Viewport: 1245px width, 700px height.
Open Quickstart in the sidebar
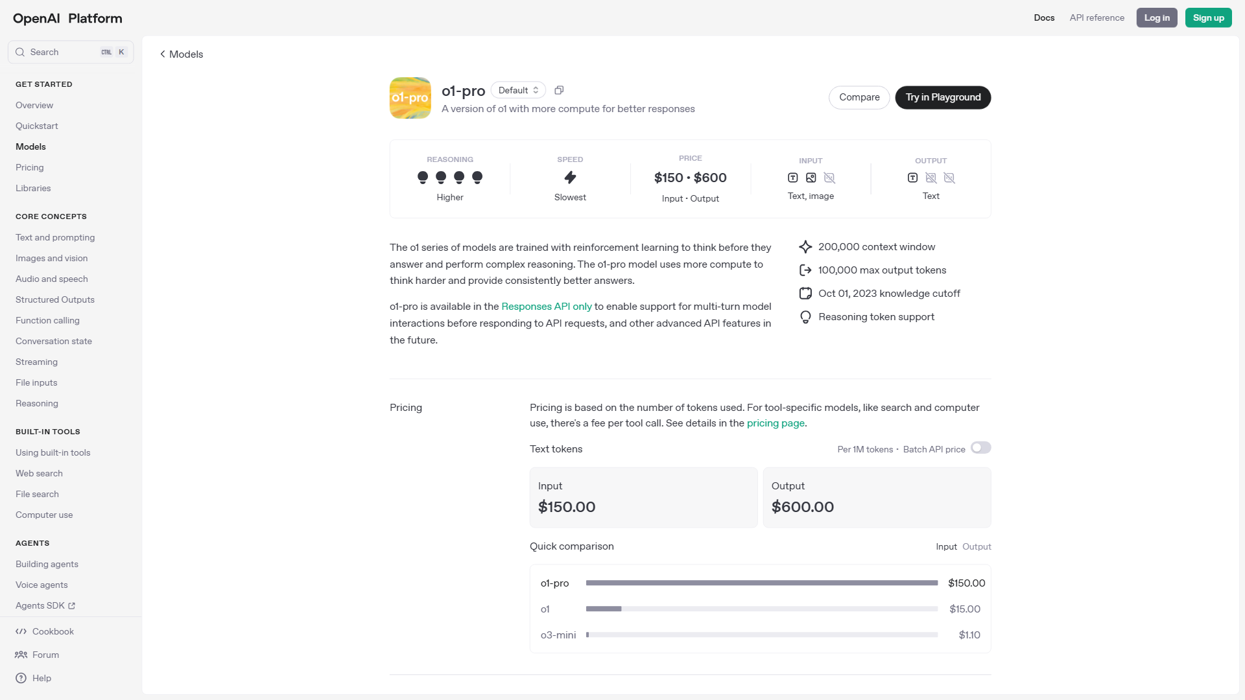coord(37,126)
